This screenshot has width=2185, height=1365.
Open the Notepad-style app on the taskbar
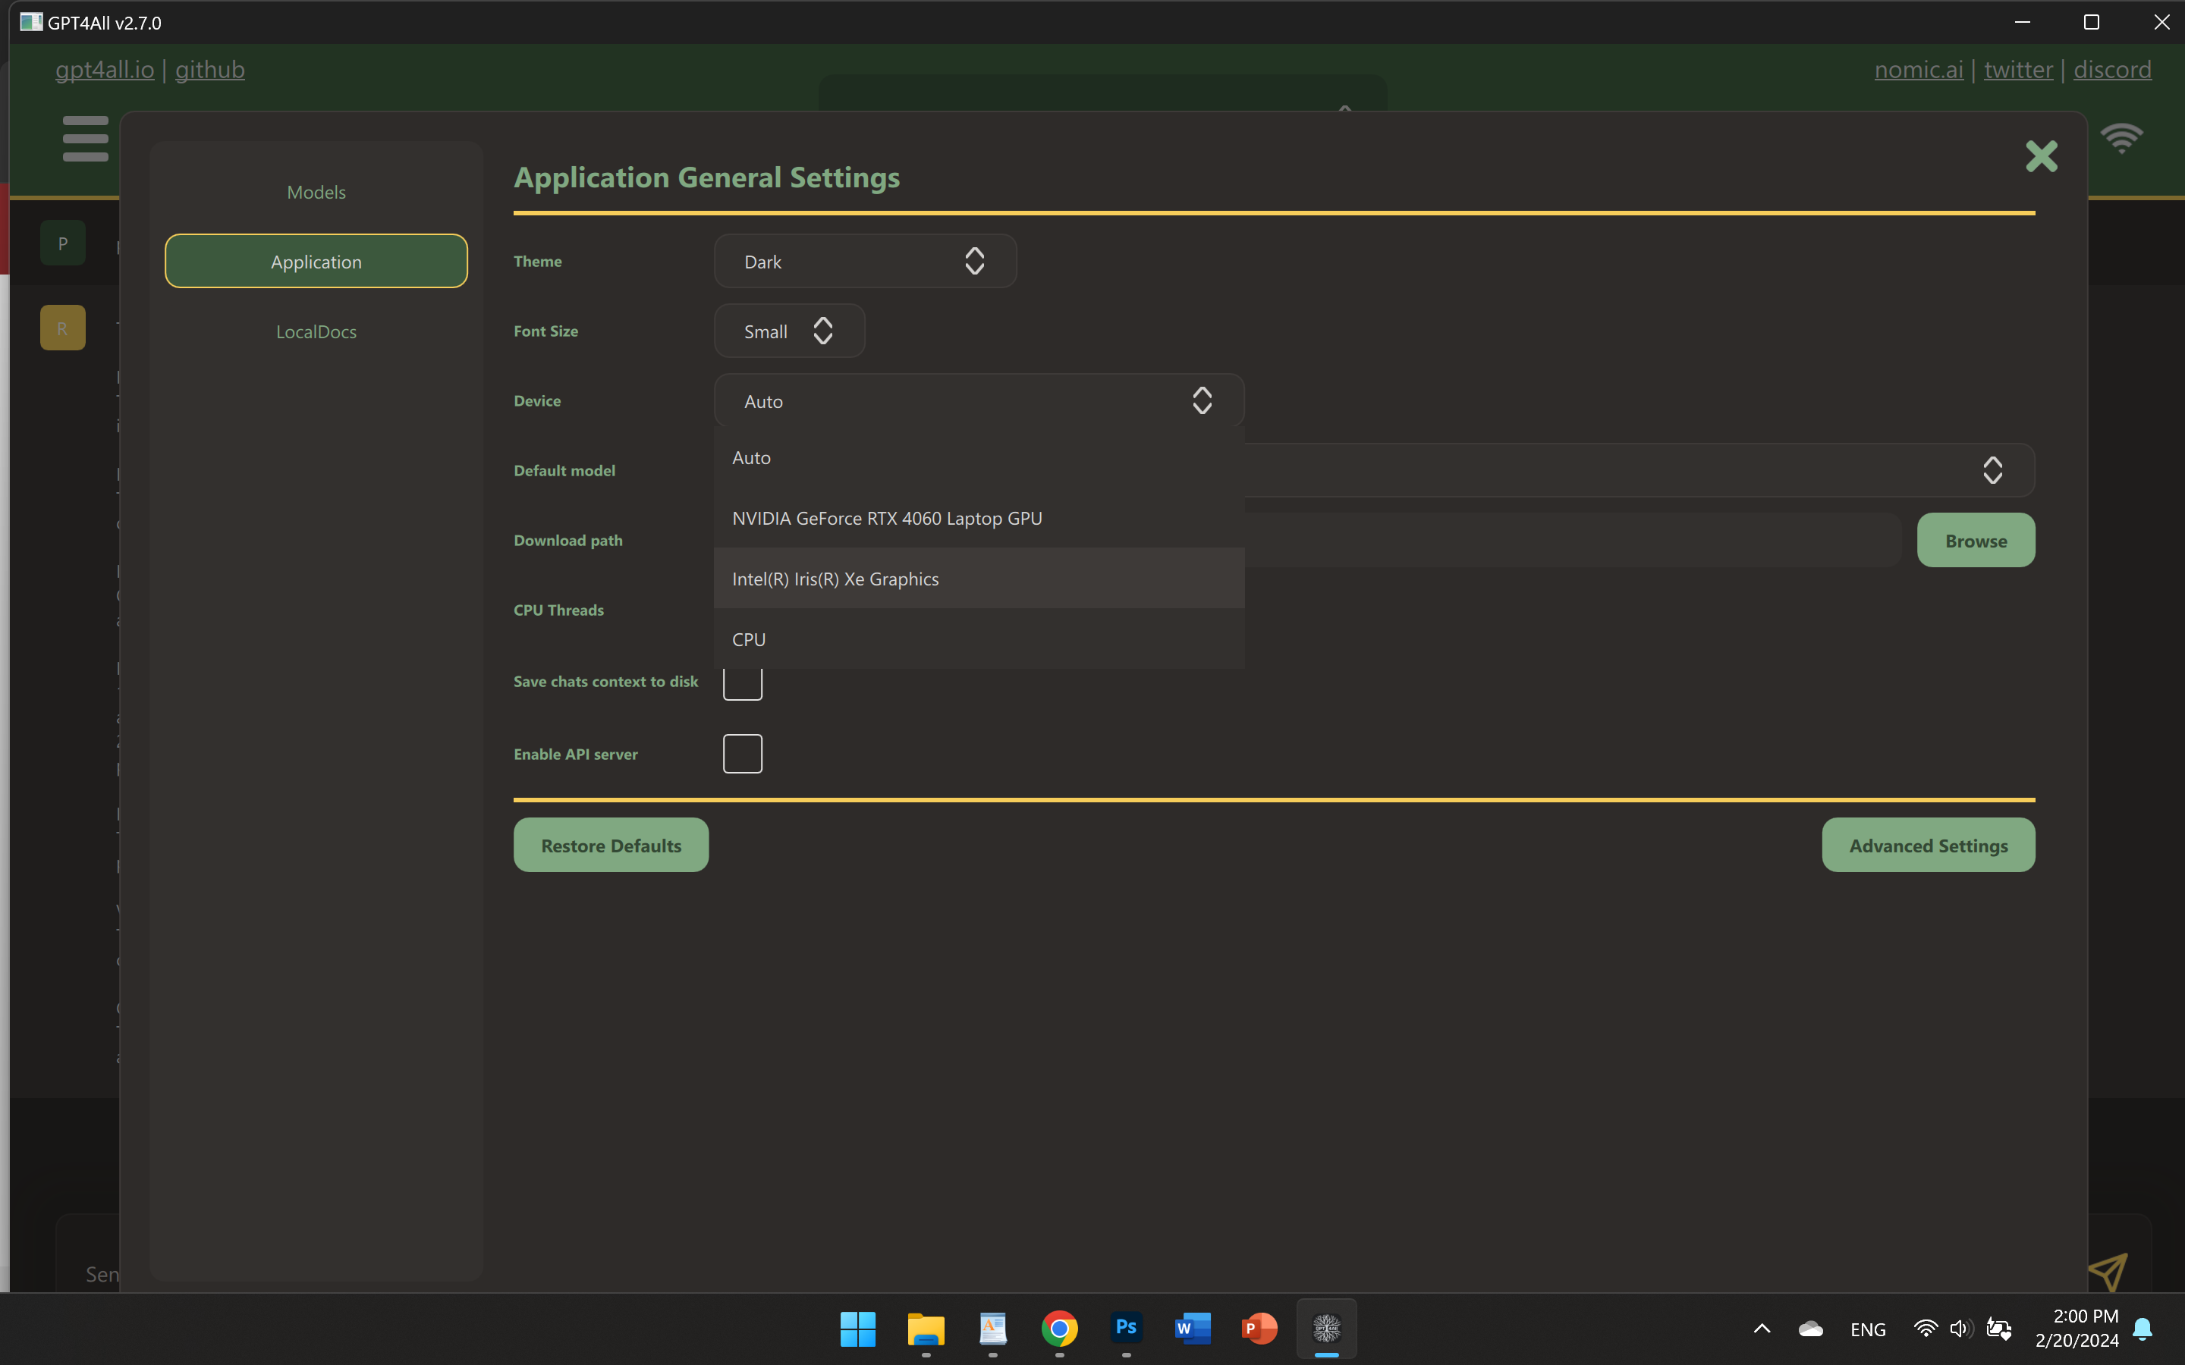(x=992, y=1328)
